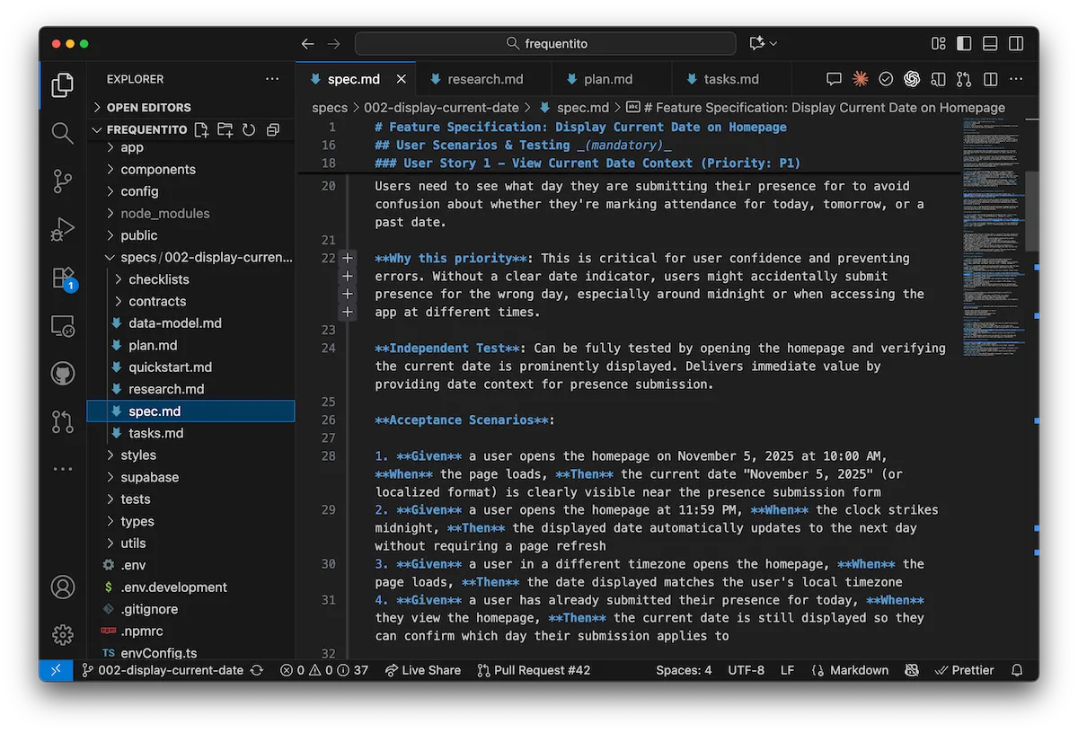Open Pull Request #42 from the status bar
This screenshot has height=733, width=1078.
pos(534,670)
